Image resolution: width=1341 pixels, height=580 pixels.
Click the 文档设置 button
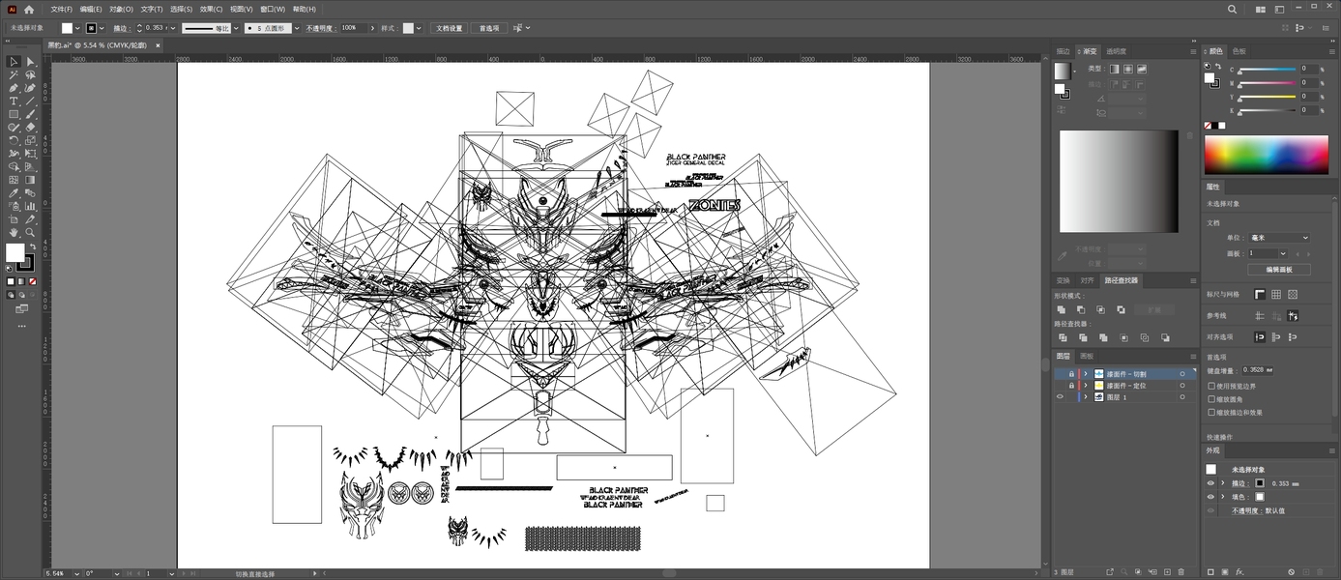(x=447, y=28)
